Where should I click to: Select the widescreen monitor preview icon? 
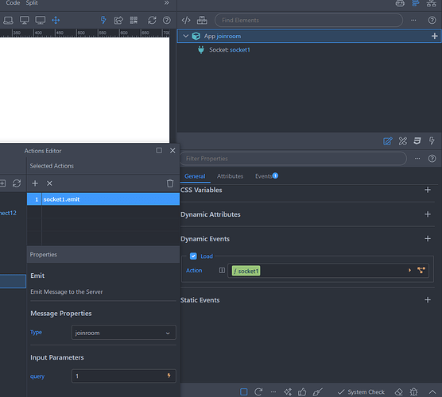(x=41, y=21)
